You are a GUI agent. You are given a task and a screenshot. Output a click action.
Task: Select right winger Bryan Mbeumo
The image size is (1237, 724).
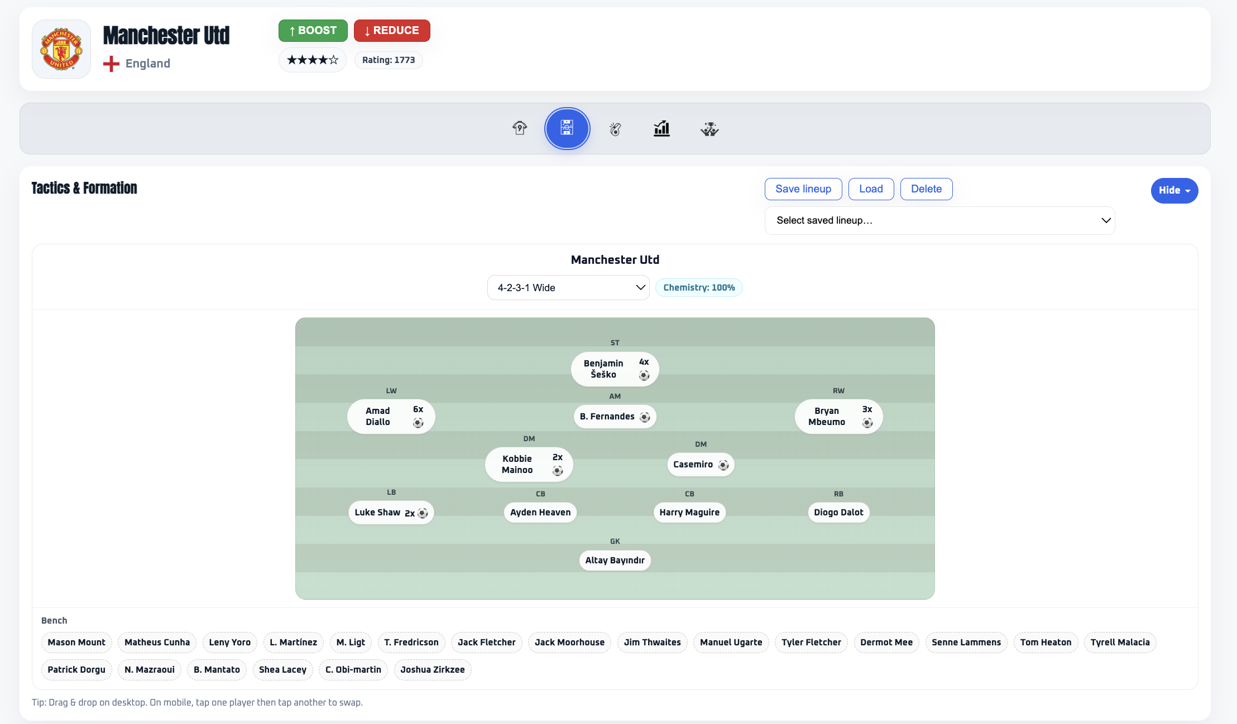pos(839,417)
